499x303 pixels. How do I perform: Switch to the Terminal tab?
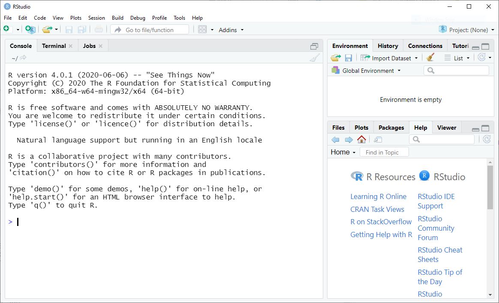pos(54,46)
